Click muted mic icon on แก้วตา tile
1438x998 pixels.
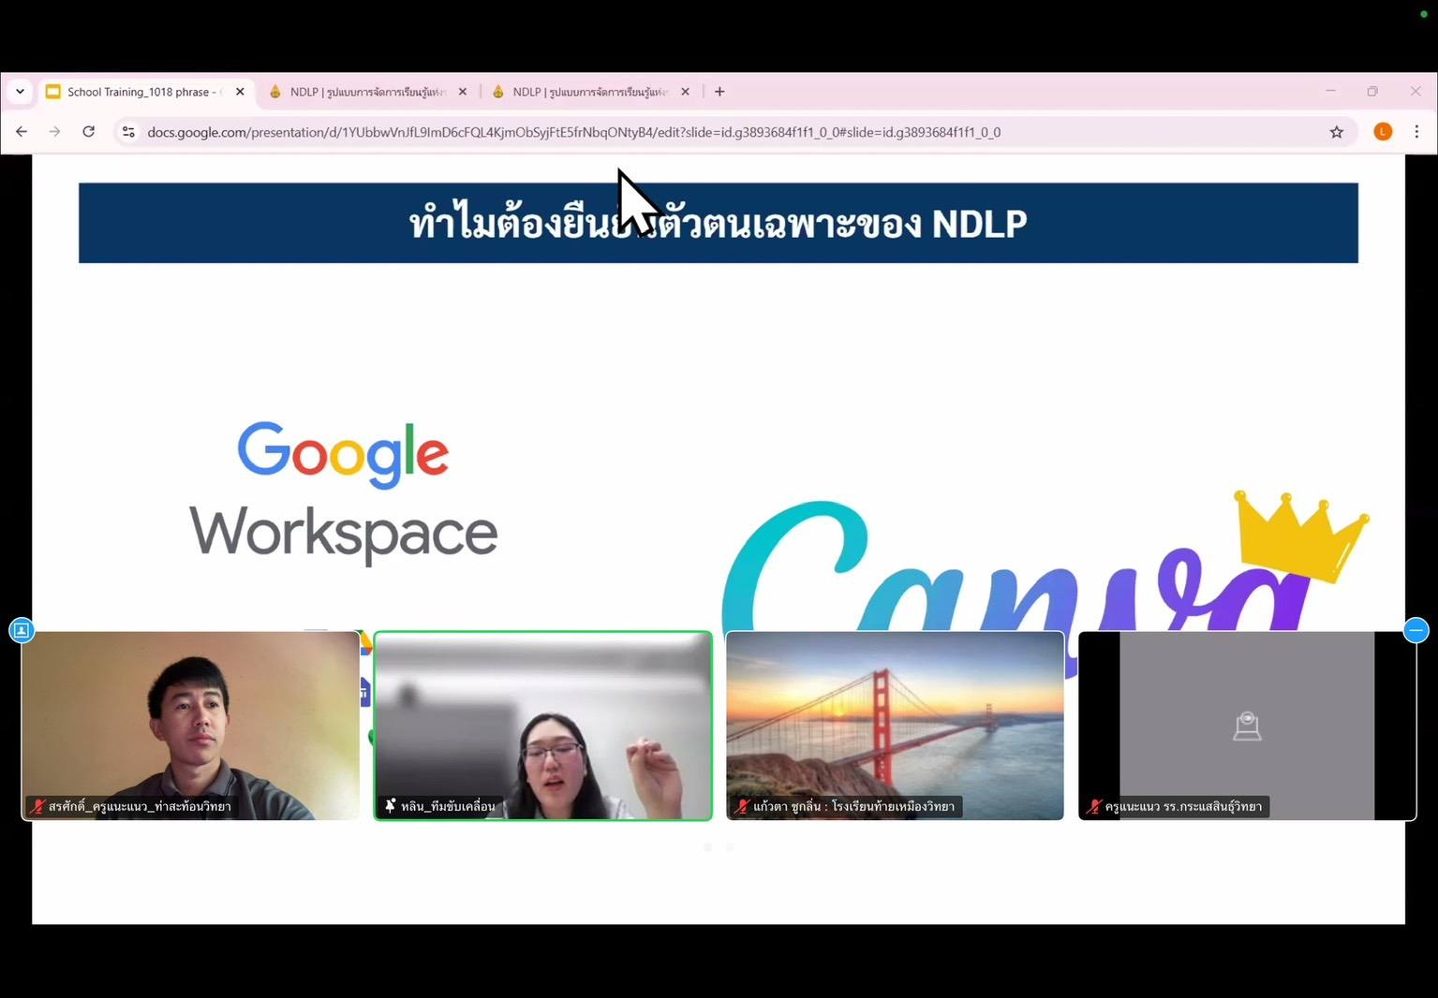pyautogui.click(x=742, y=806)
